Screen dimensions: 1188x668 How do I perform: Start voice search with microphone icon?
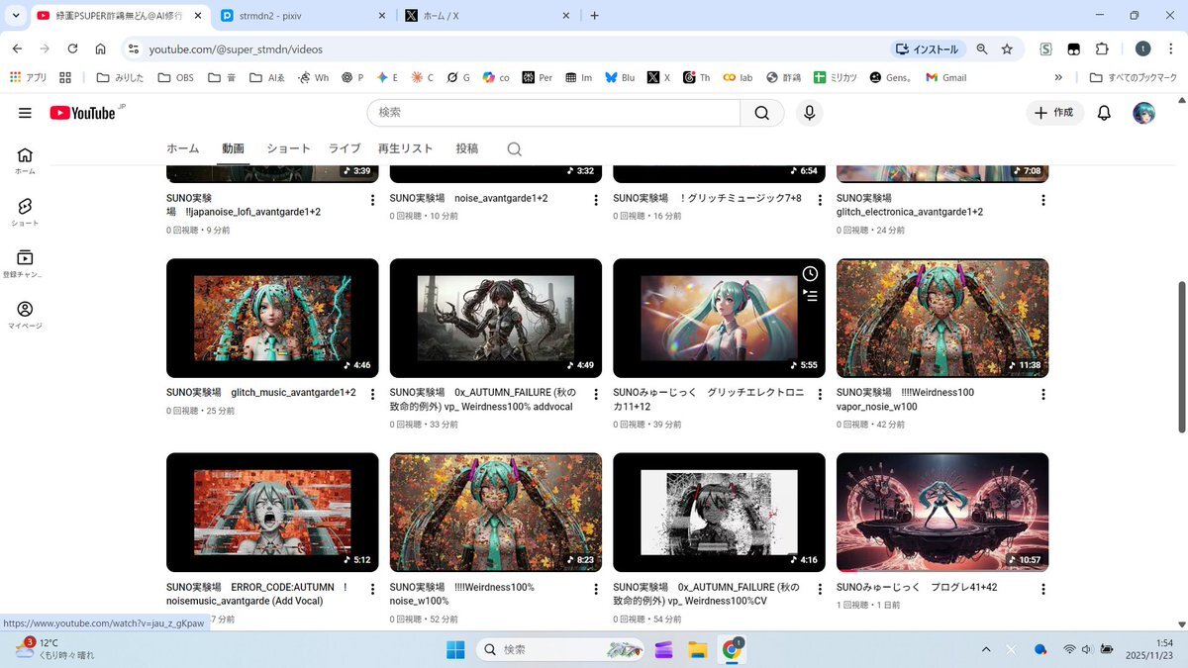tap(809, 113)
